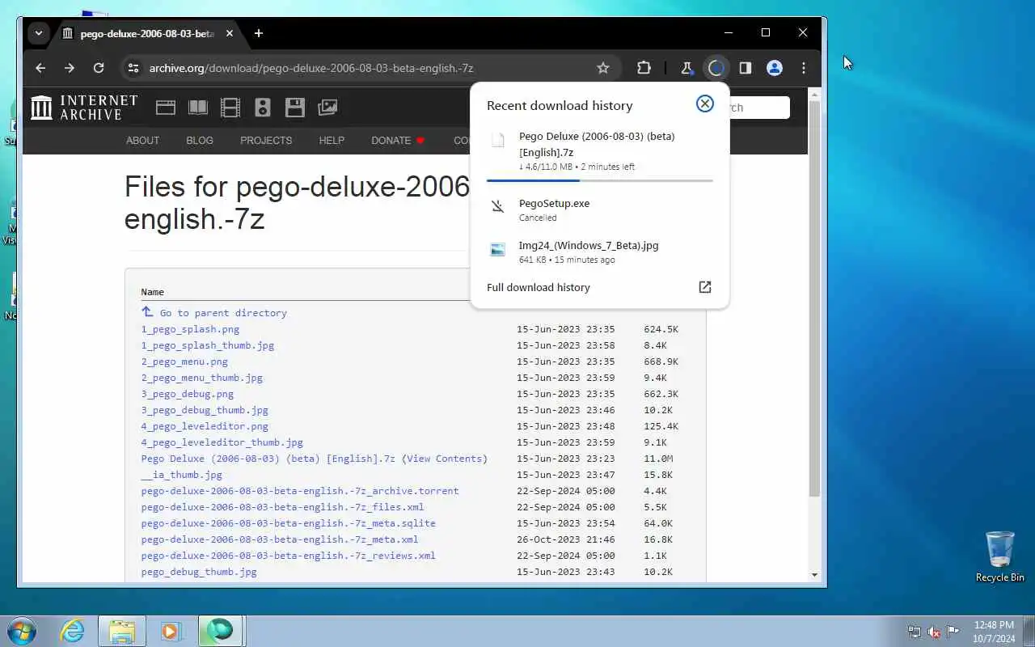Image resolution: width=1035 pixels, height=647 pixels.
Task: Open the Windows Start button
Action: [x=22, y=631]
